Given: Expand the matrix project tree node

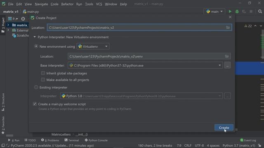Looking at the screenshot, I should click(x=8, y=25).
